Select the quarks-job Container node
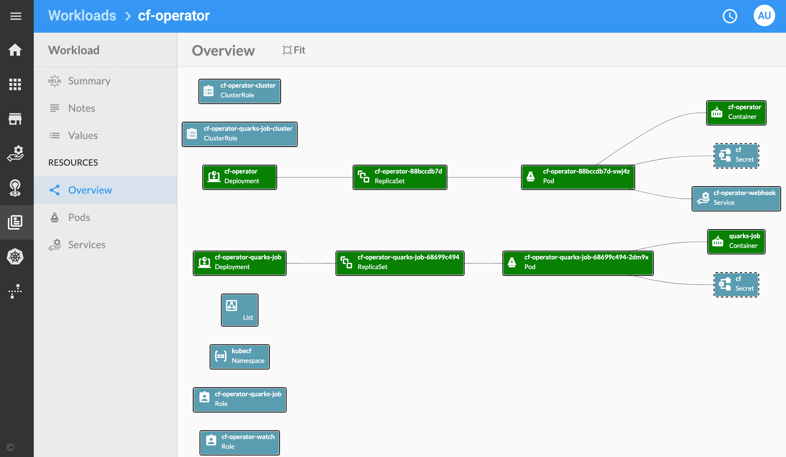The image size is (786, 457). 736,241
